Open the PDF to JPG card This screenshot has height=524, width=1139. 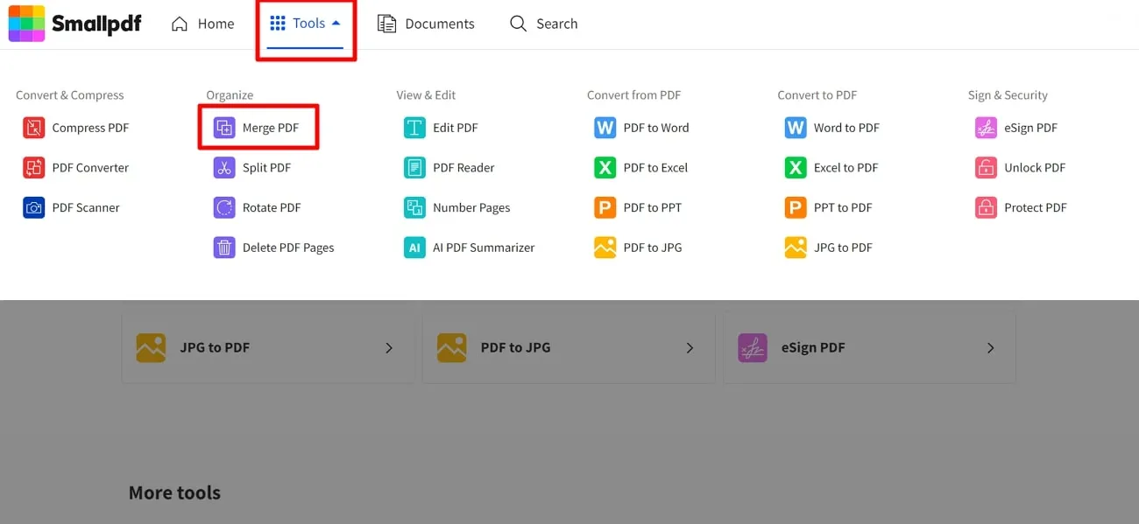click(568, 348)
